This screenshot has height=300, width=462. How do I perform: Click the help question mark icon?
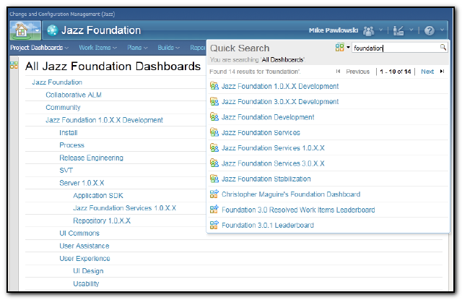(430, 30)
